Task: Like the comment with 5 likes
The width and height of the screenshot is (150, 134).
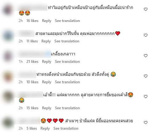Action: pyautogui.click(x=145, y=123)
